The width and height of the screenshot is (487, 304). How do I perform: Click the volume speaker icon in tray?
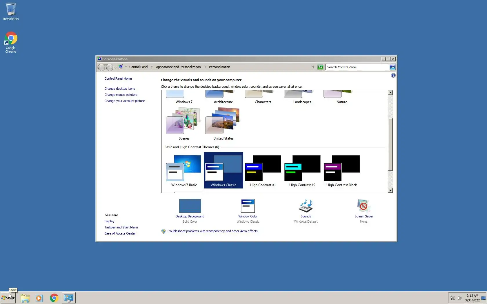(x=459, y=298)
